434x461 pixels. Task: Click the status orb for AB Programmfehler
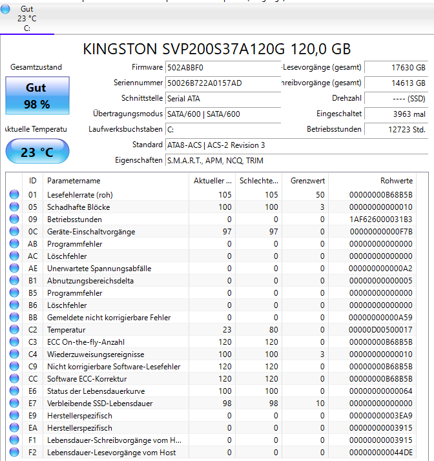pyautogui.click(x=14, y=243)
